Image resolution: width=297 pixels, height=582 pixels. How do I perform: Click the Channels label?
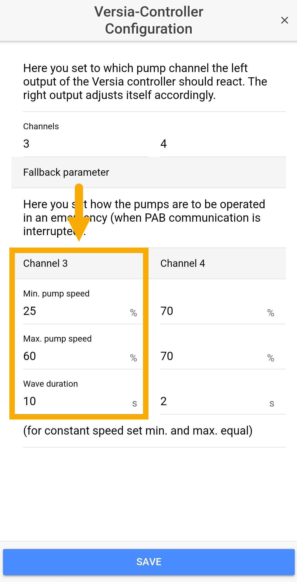pyautogui.click(x=41, y=127)
